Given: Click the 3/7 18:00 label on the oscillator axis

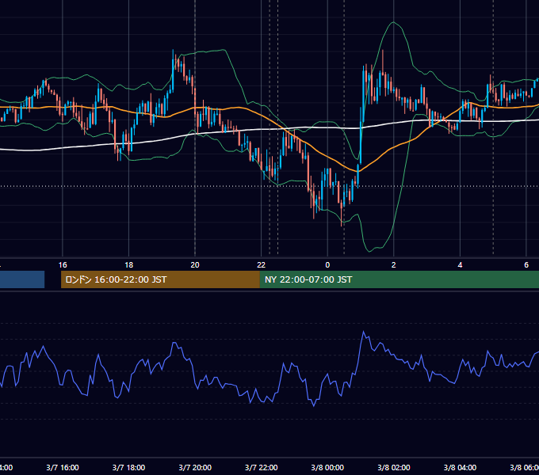Looking at the screenshot, I should point(129,467).
